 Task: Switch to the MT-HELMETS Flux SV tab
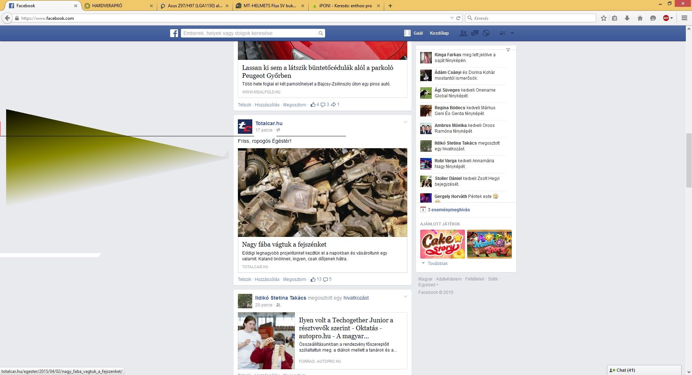[270, 6]
